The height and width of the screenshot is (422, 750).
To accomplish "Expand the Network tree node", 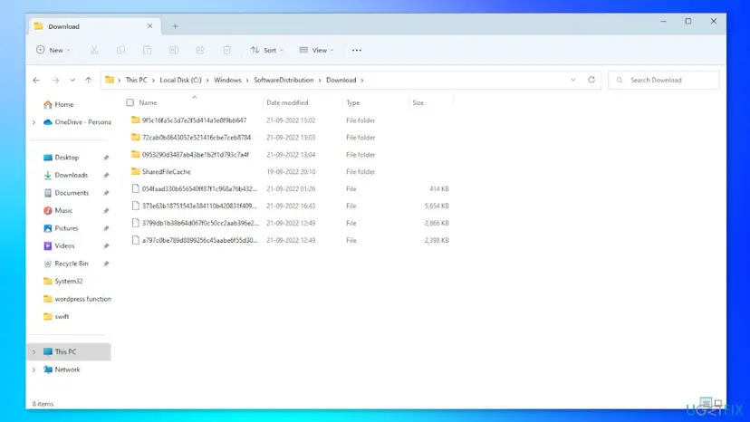I will click(34, 369).
